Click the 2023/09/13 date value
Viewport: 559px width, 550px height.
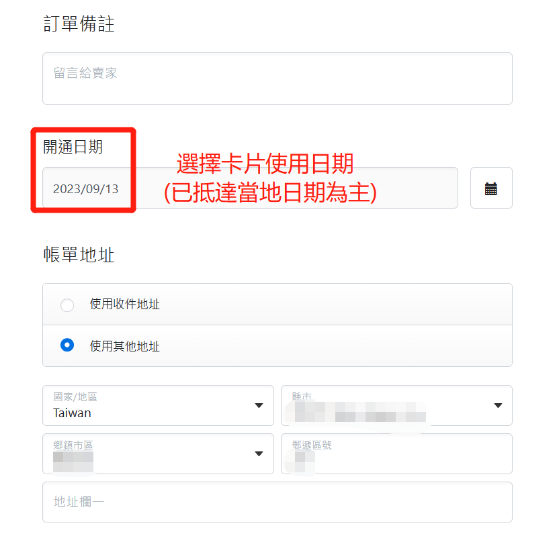(x=85, y=189)
